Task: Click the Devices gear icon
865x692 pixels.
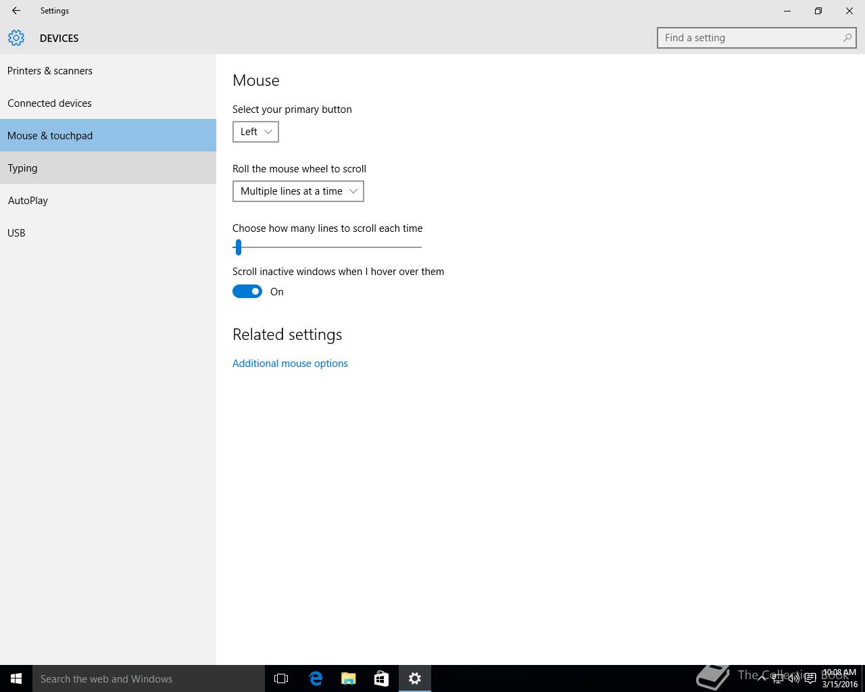Action: click(x=16, y=38)
